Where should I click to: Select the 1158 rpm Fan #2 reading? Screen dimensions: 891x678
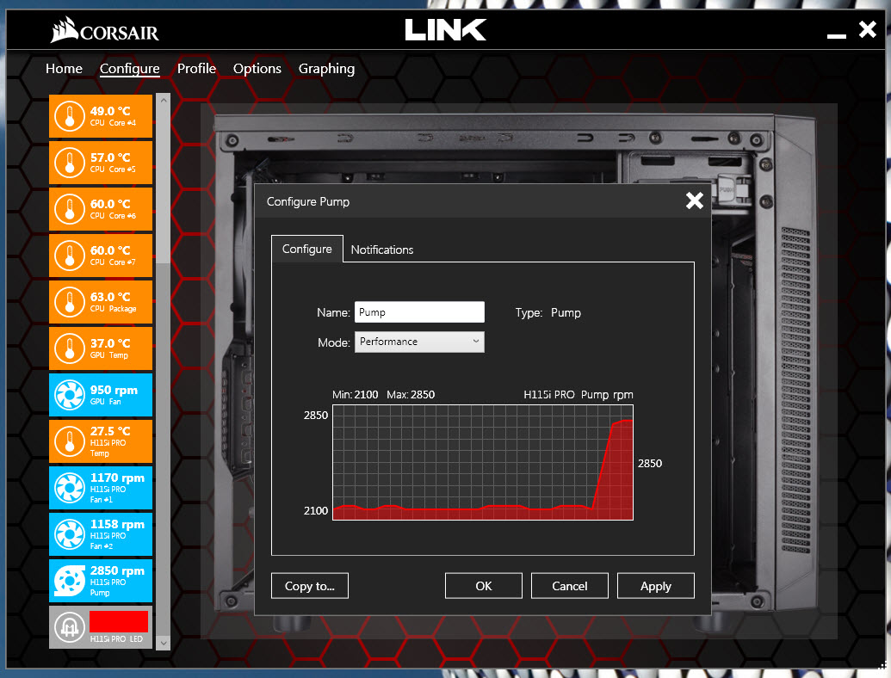tap(101, 535)
